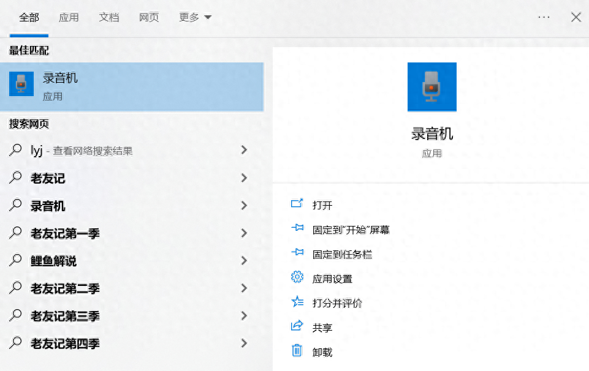Click the share icon beside 共享
The width and height of the screenshot is (589, 371).
click(x=297, y=326)
